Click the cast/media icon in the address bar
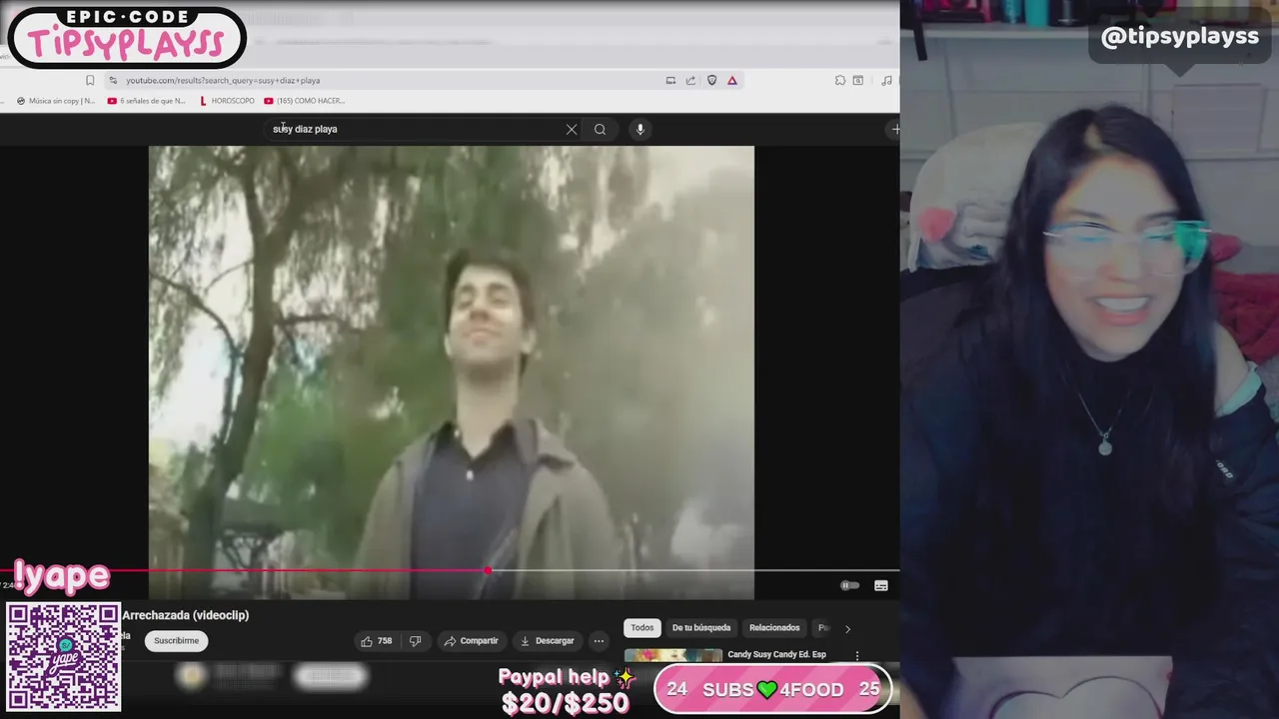1279x719 pixels. click(670, 81)
